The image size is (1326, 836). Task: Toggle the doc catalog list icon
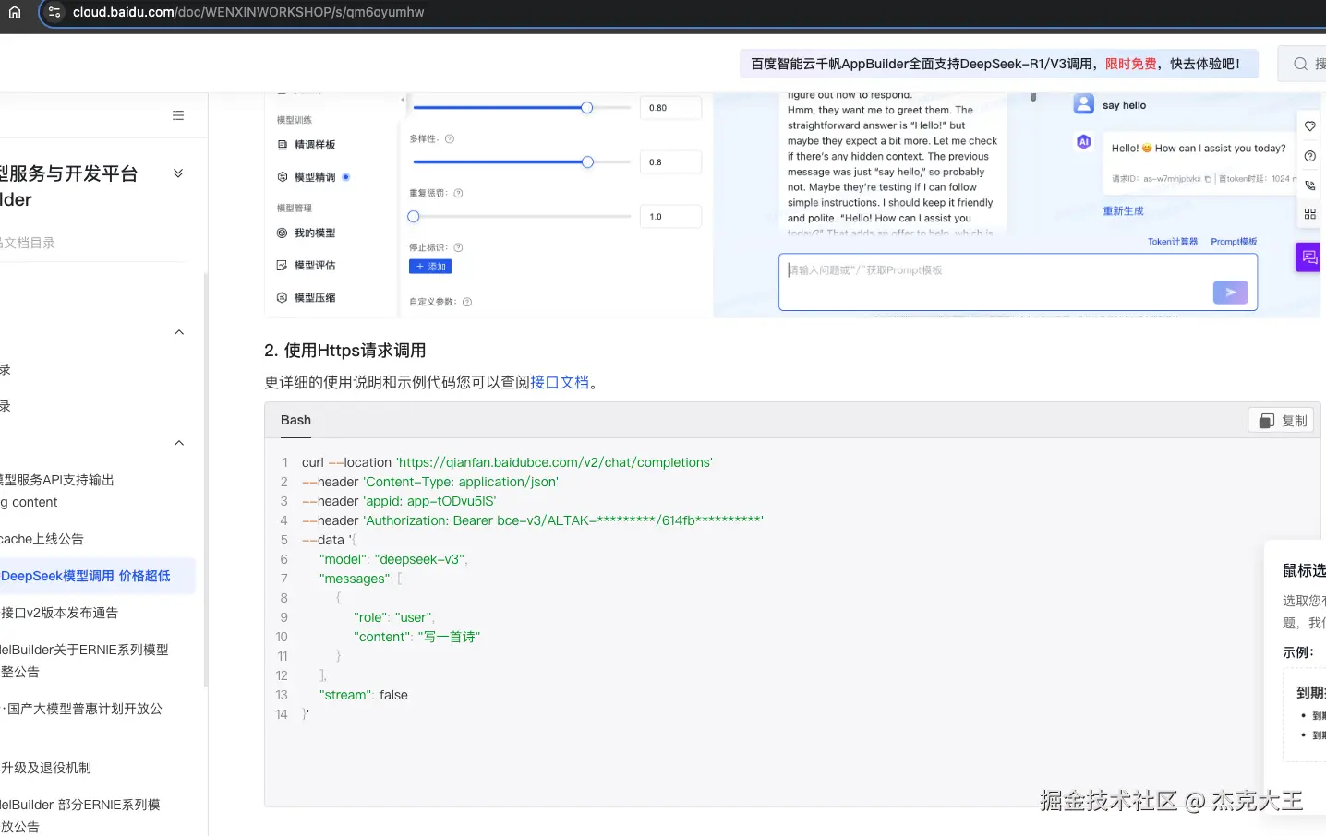(178, 115)
